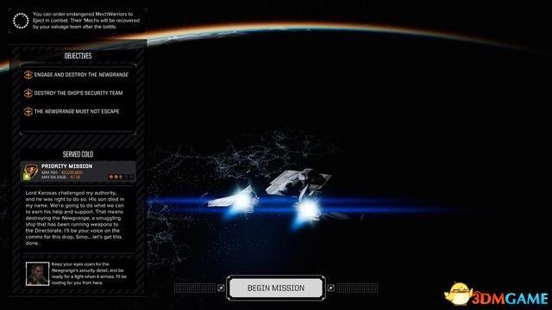Click the circular loading spinner icon
The image size is (552, 310).
(x=21, y=21)
